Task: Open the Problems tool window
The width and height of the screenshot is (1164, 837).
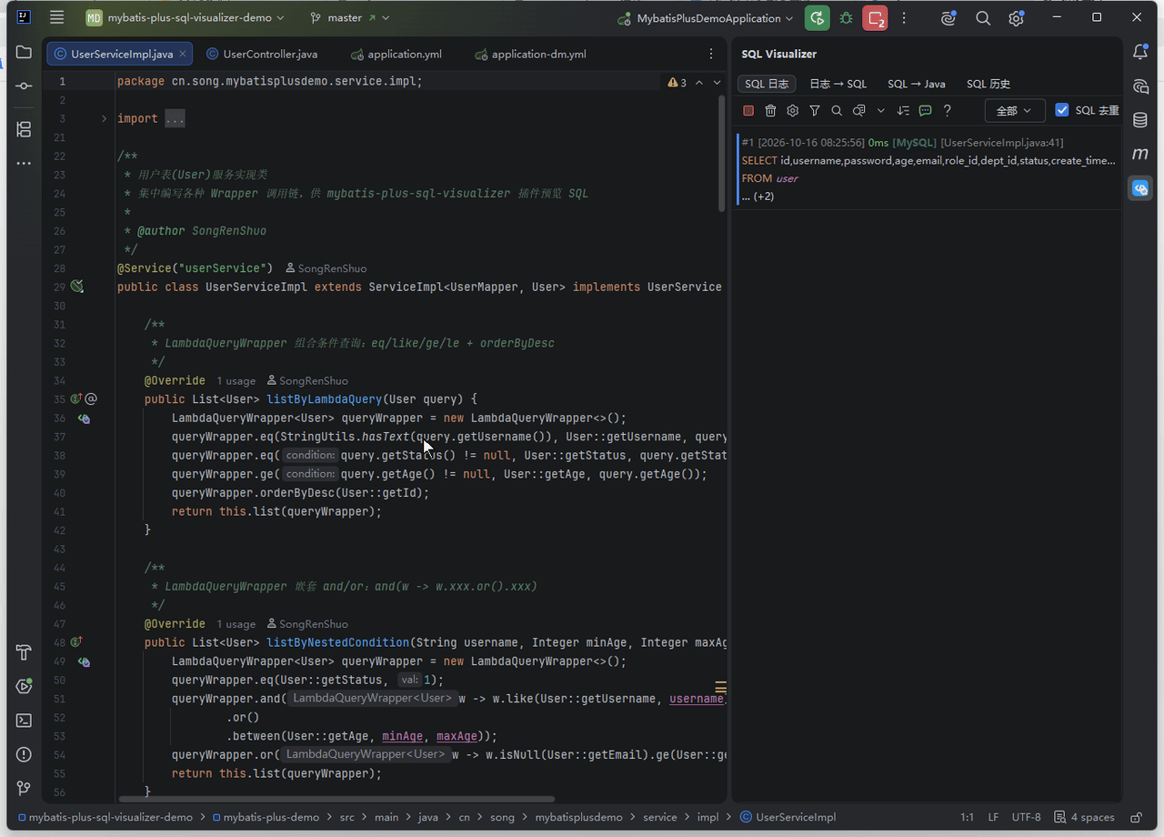Action: click(x=24, y=754)
